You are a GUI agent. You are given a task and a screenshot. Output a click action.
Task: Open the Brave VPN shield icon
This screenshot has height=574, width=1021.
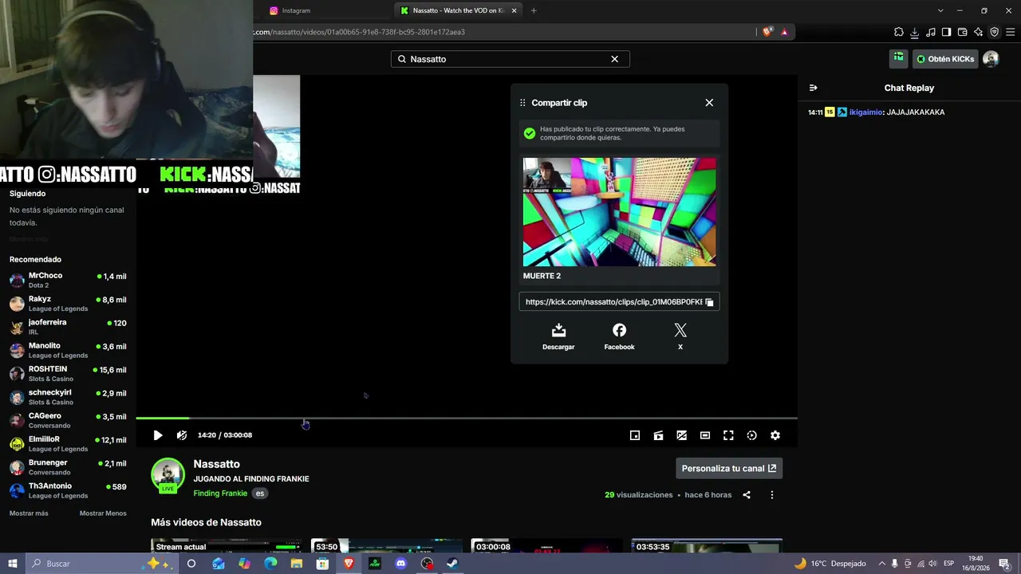pos(995,32)
